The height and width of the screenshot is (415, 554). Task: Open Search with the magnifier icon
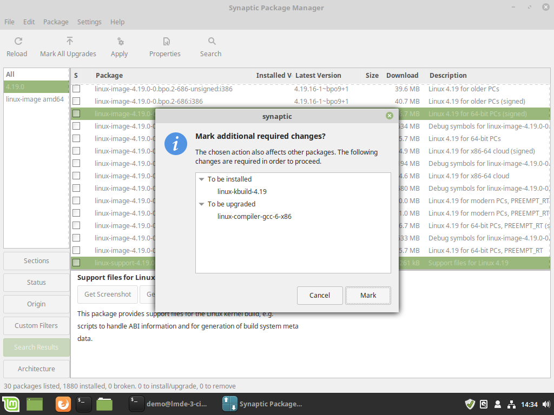click(212, 41)
